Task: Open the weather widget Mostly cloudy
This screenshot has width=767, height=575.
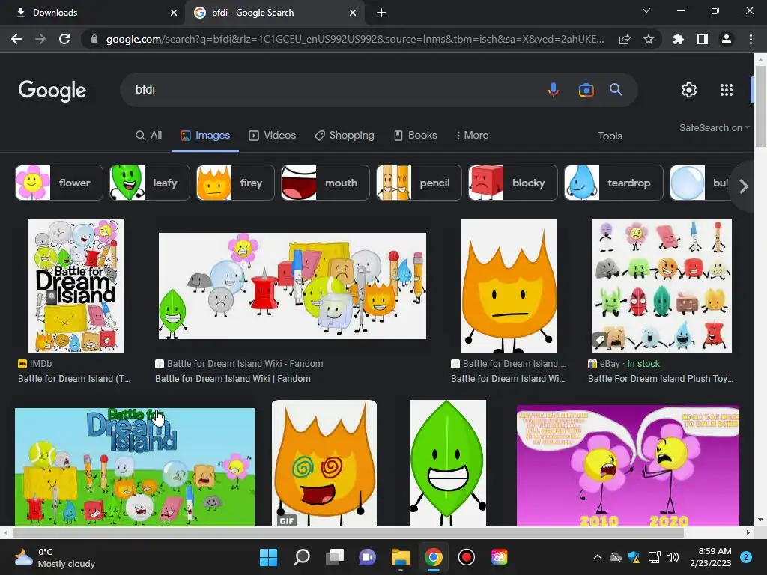Action: [55, 557]
